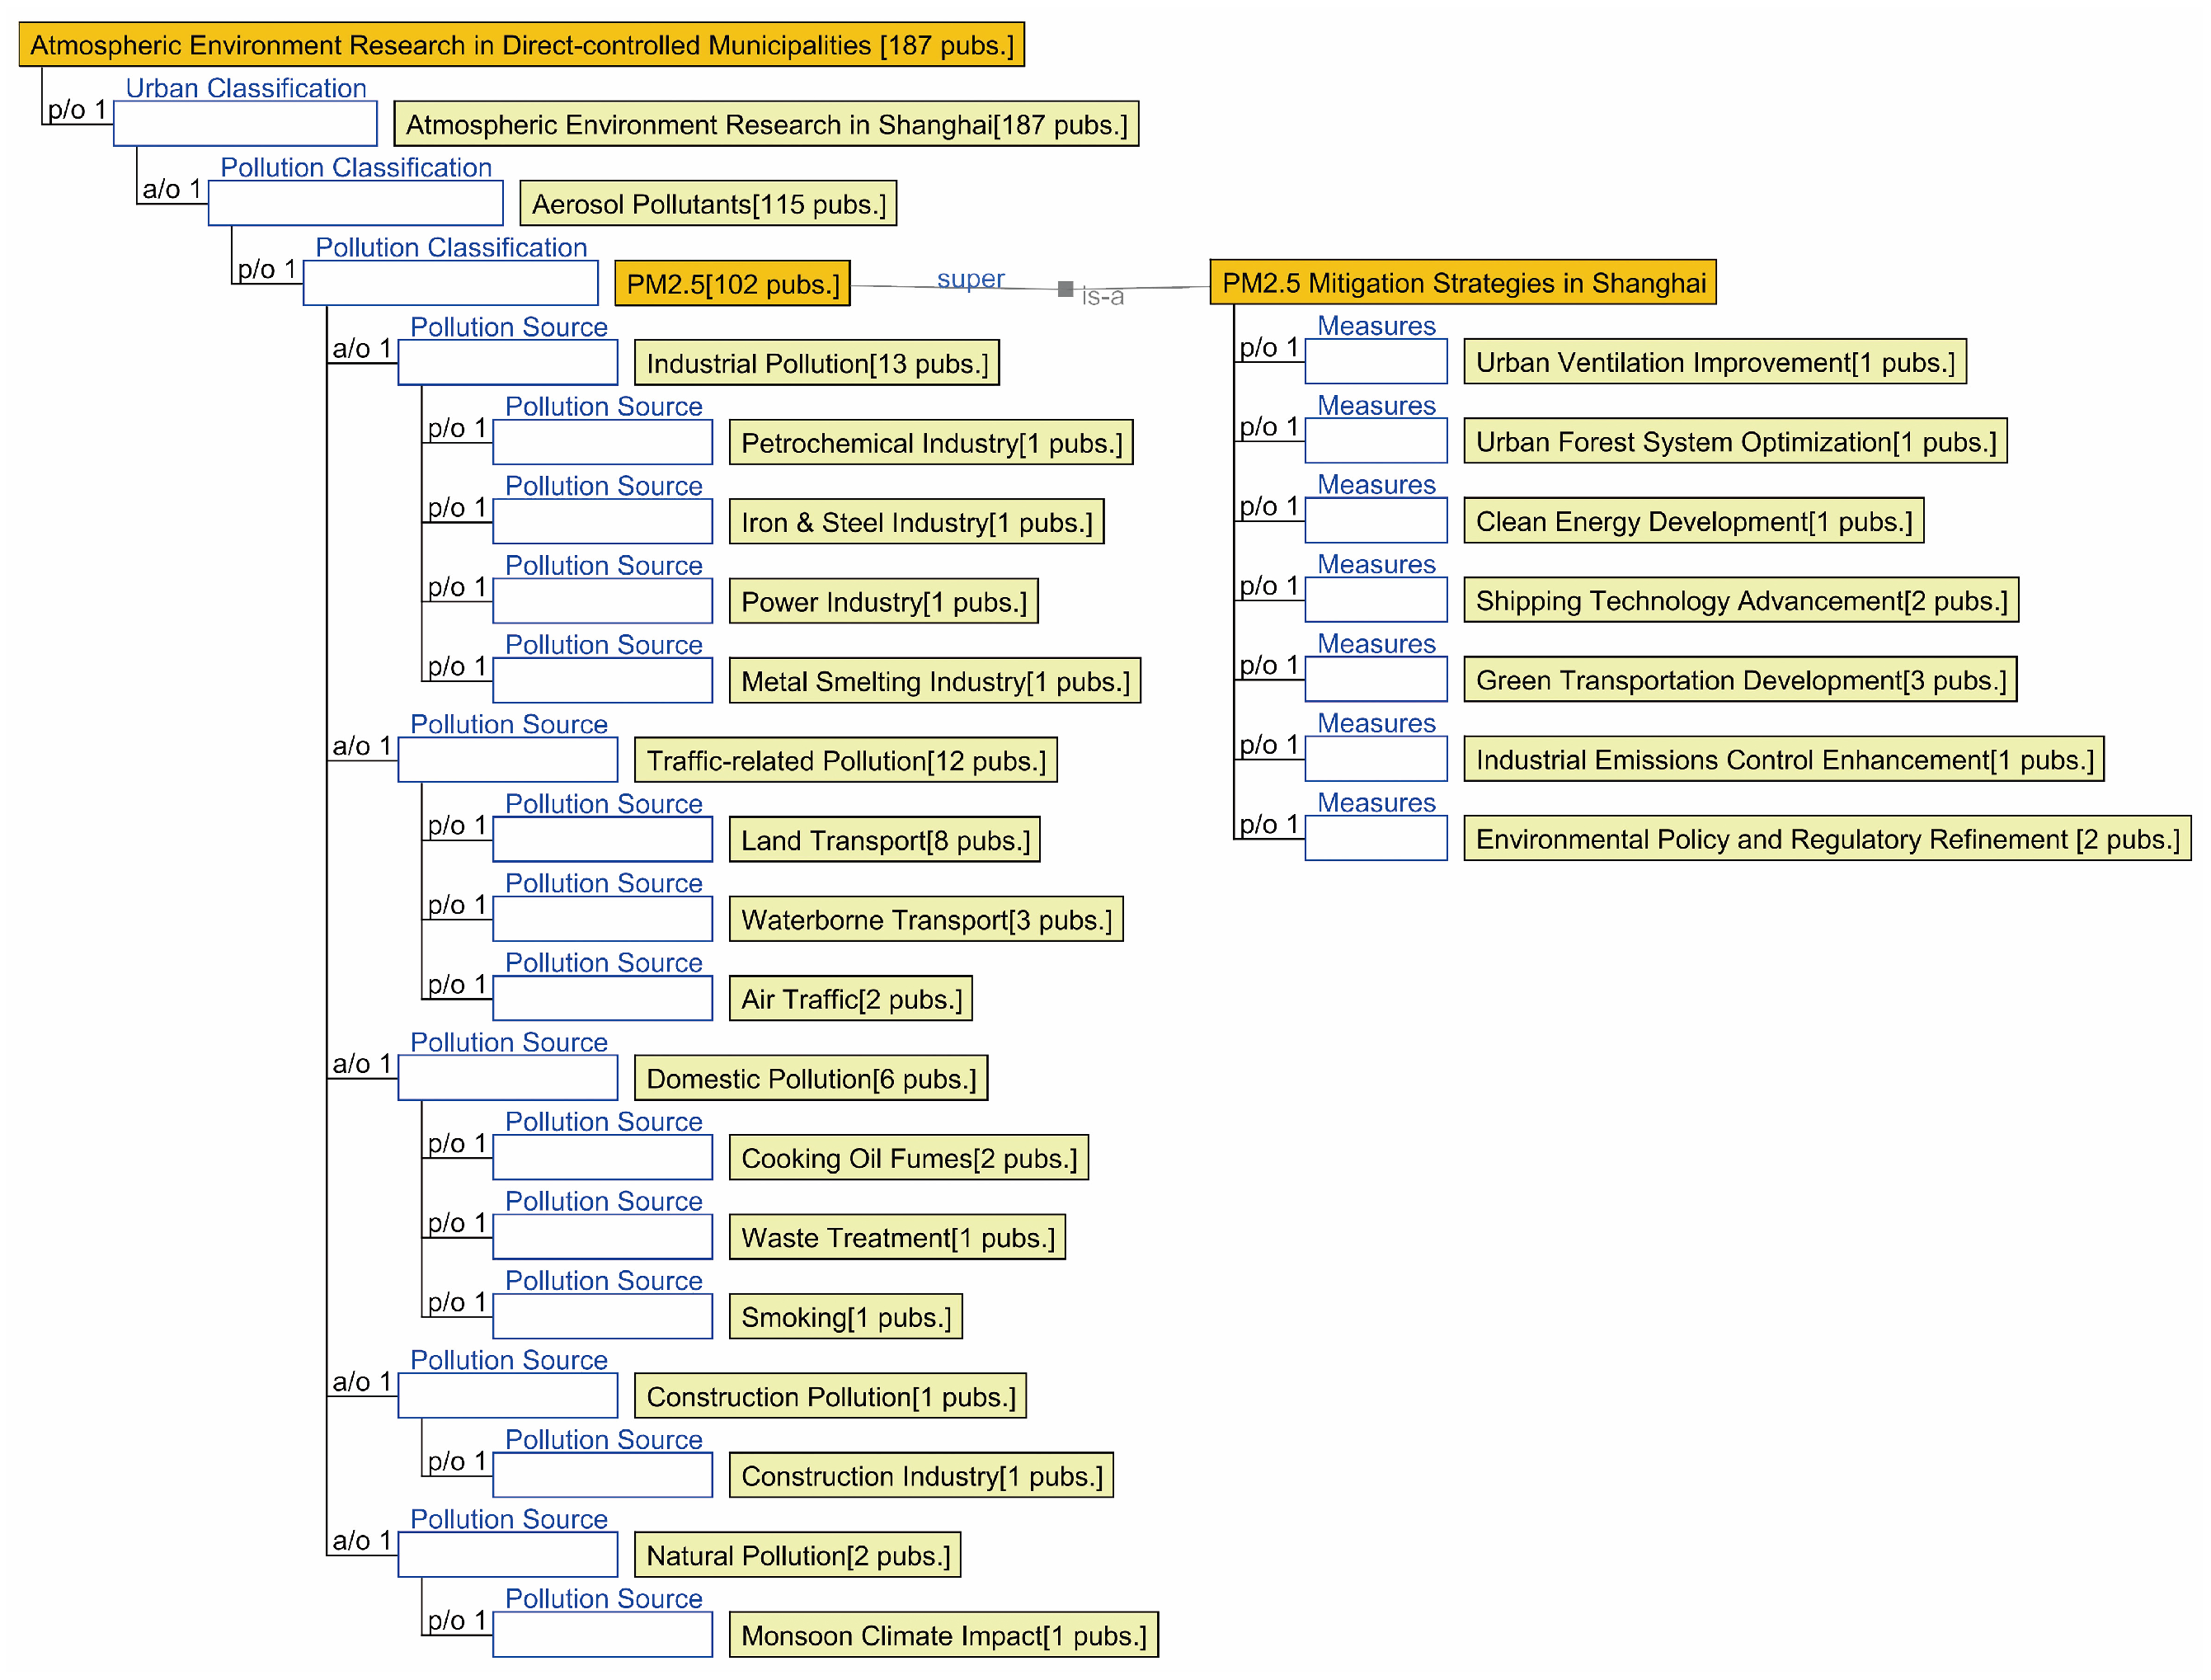Select Monsoon Climate Impact [1 pubs.] node

click(943, 1635)
